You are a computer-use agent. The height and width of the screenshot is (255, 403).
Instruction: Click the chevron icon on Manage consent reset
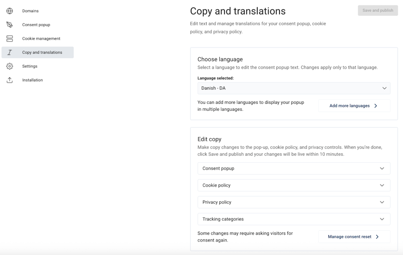click(x=377, y=237)
